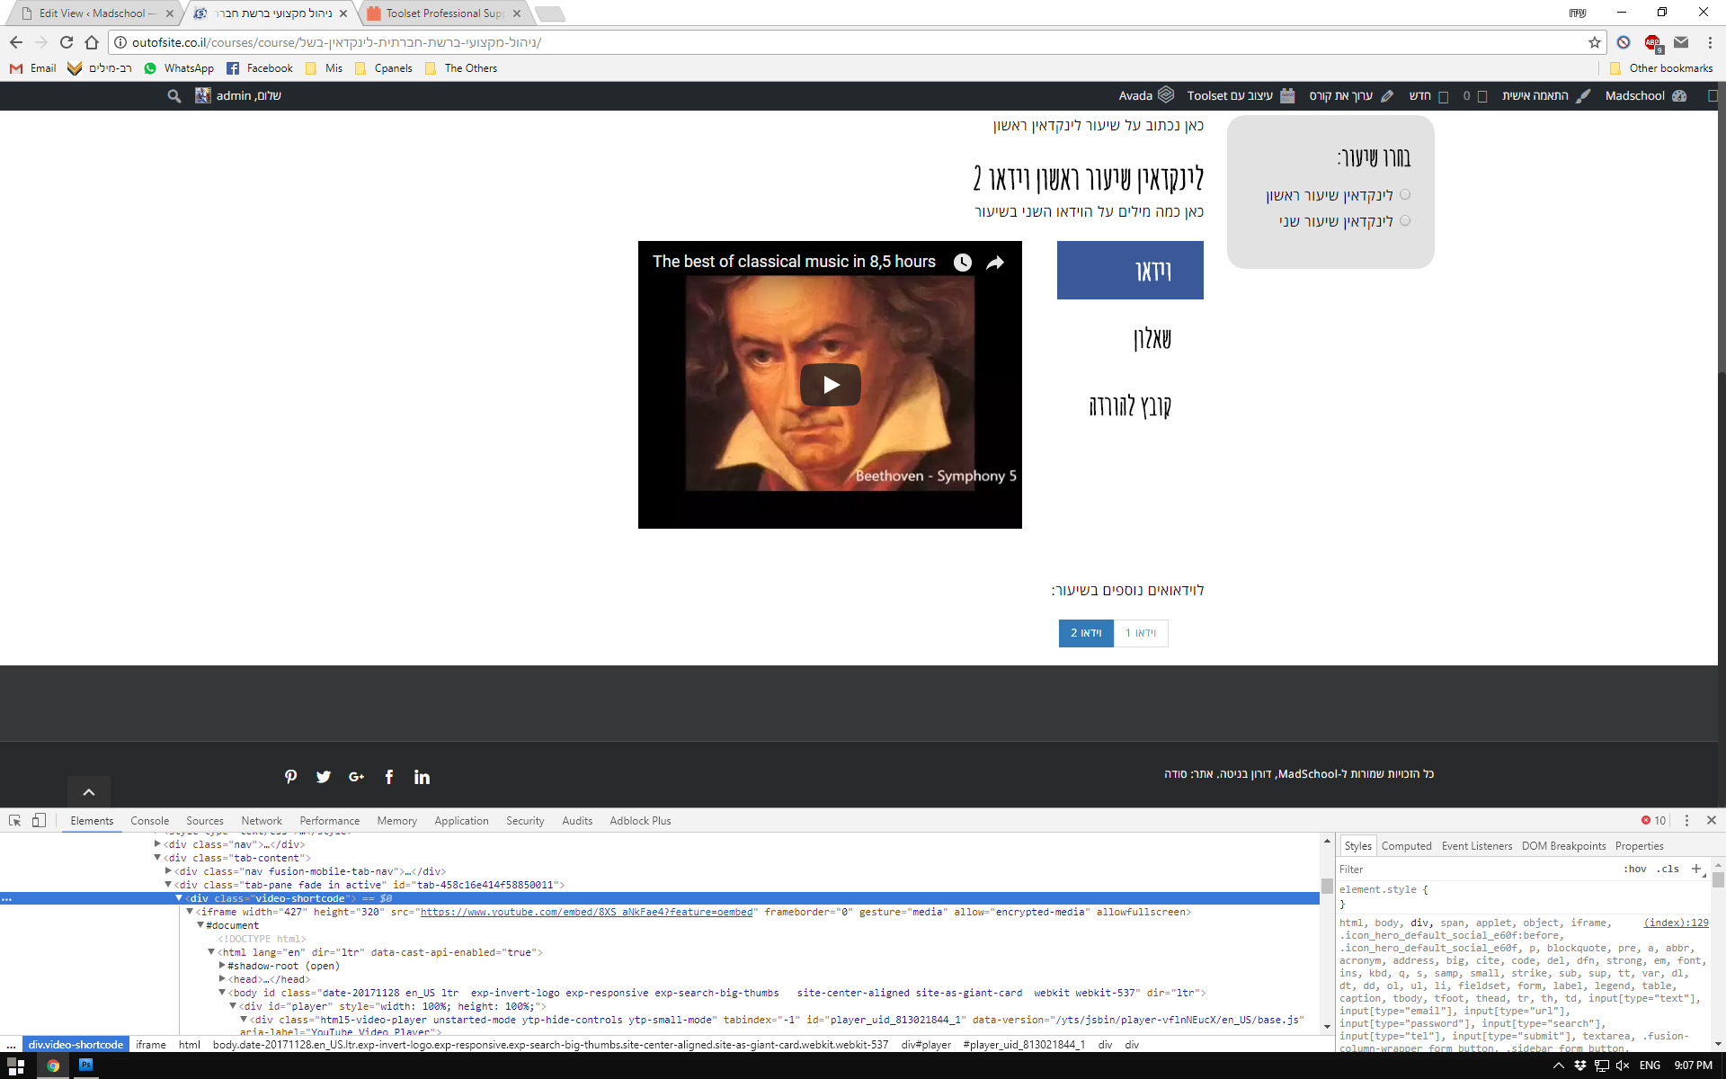Expand the #shadow-root (open) node
The image size is (1726, 1079).
[x=222, y=966]
